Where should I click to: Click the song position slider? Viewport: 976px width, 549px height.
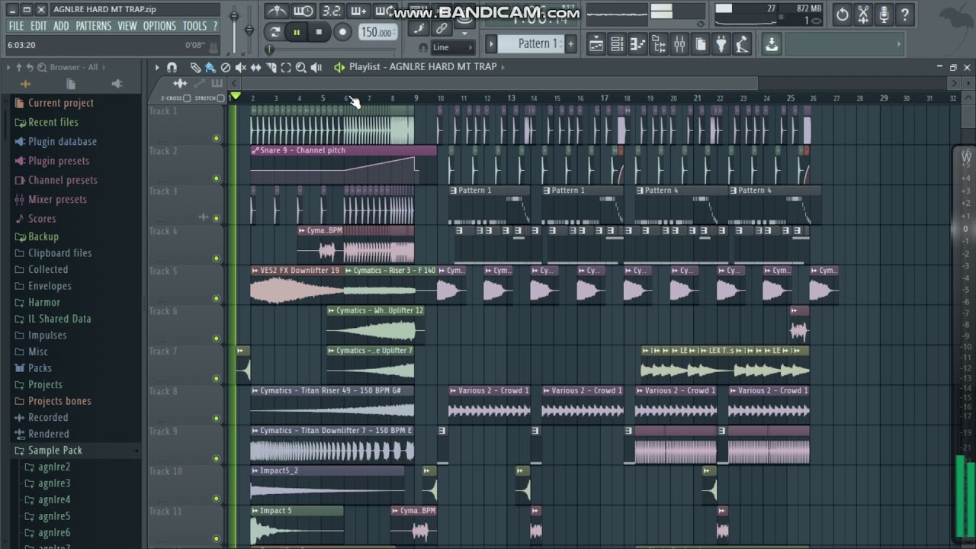tap(269, 50)
